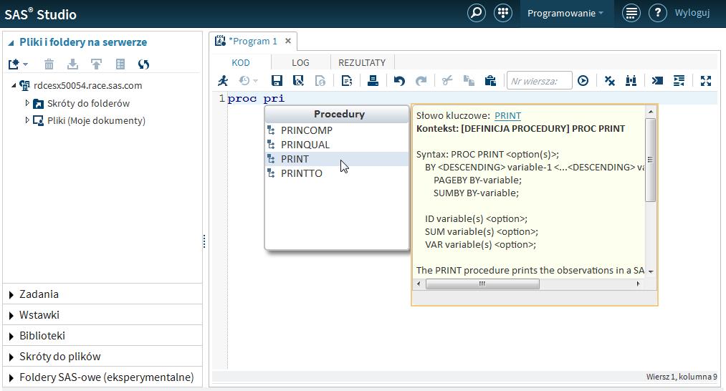Viewport: 726px width, 391px height.
Task: Click the help popup scroll-right arrow
Action: tap(639, 284)
